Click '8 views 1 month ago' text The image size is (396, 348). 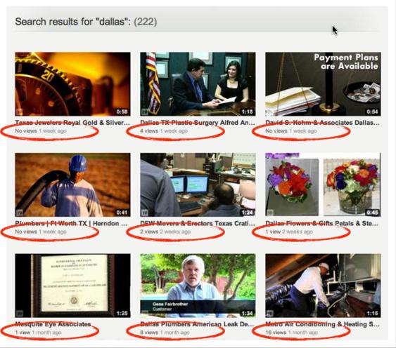coord(165,333)
